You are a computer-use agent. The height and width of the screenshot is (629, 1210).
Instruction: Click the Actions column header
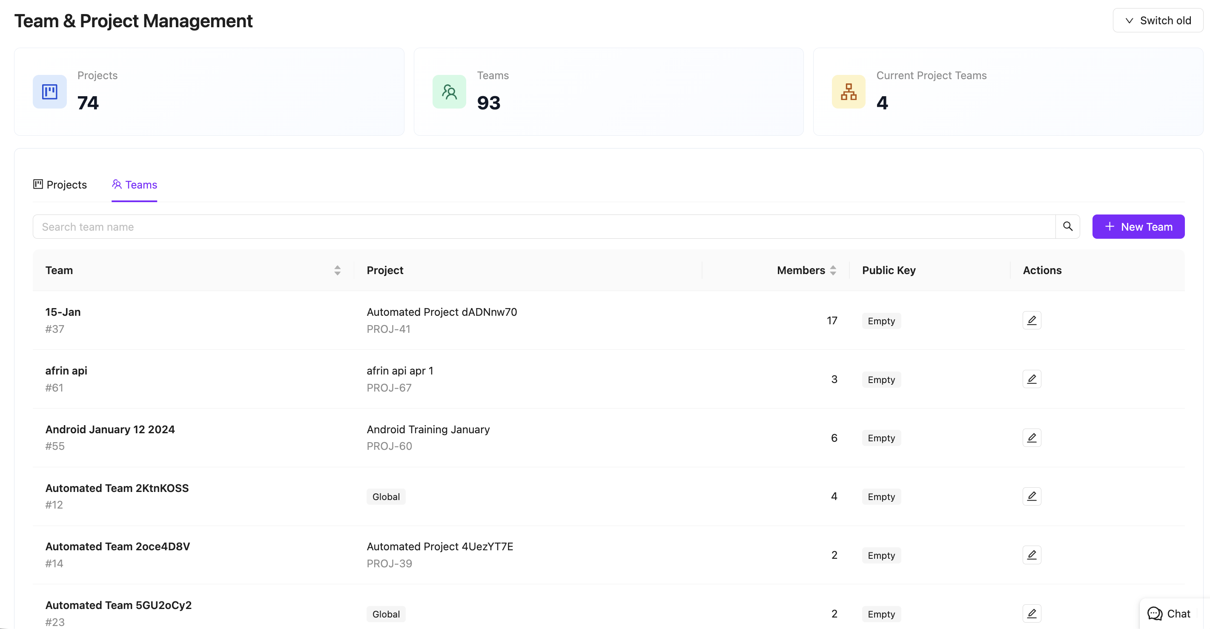[x=1042, y=270]
